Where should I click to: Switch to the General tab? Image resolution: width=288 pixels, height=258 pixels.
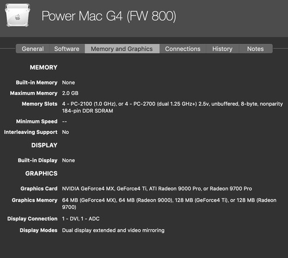point(33,49)
